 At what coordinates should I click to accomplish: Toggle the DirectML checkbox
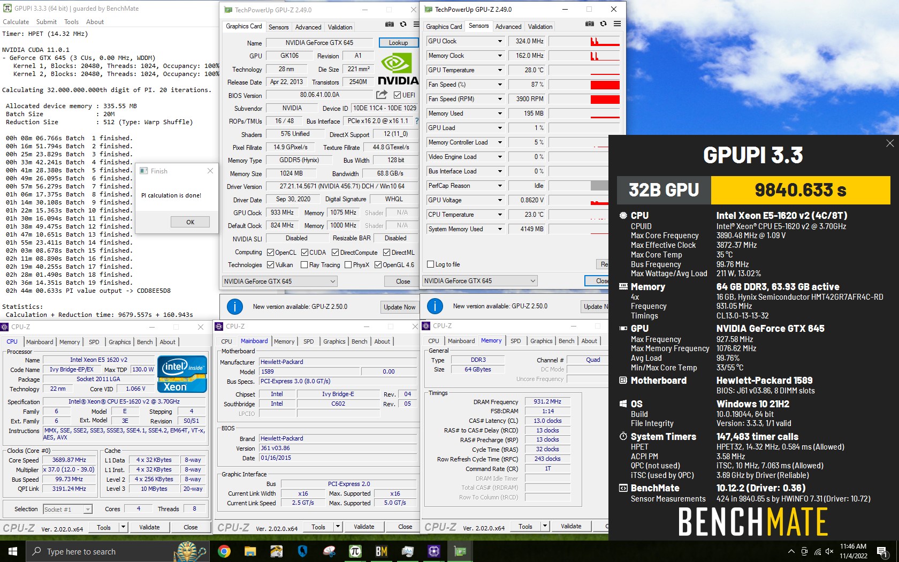[386, 253]
